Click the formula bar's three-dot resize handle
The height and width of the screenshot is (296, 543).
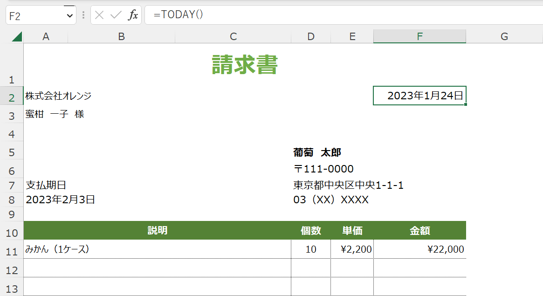click(x=83, y=15)
